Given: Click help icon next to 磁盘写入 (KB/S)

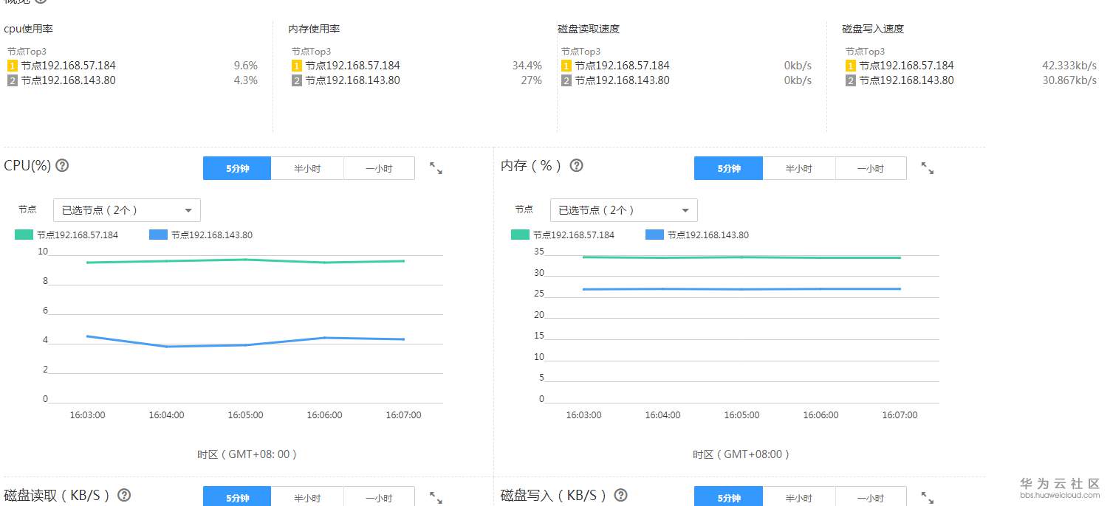Looking at the screenshot, I should pos(621,495).
